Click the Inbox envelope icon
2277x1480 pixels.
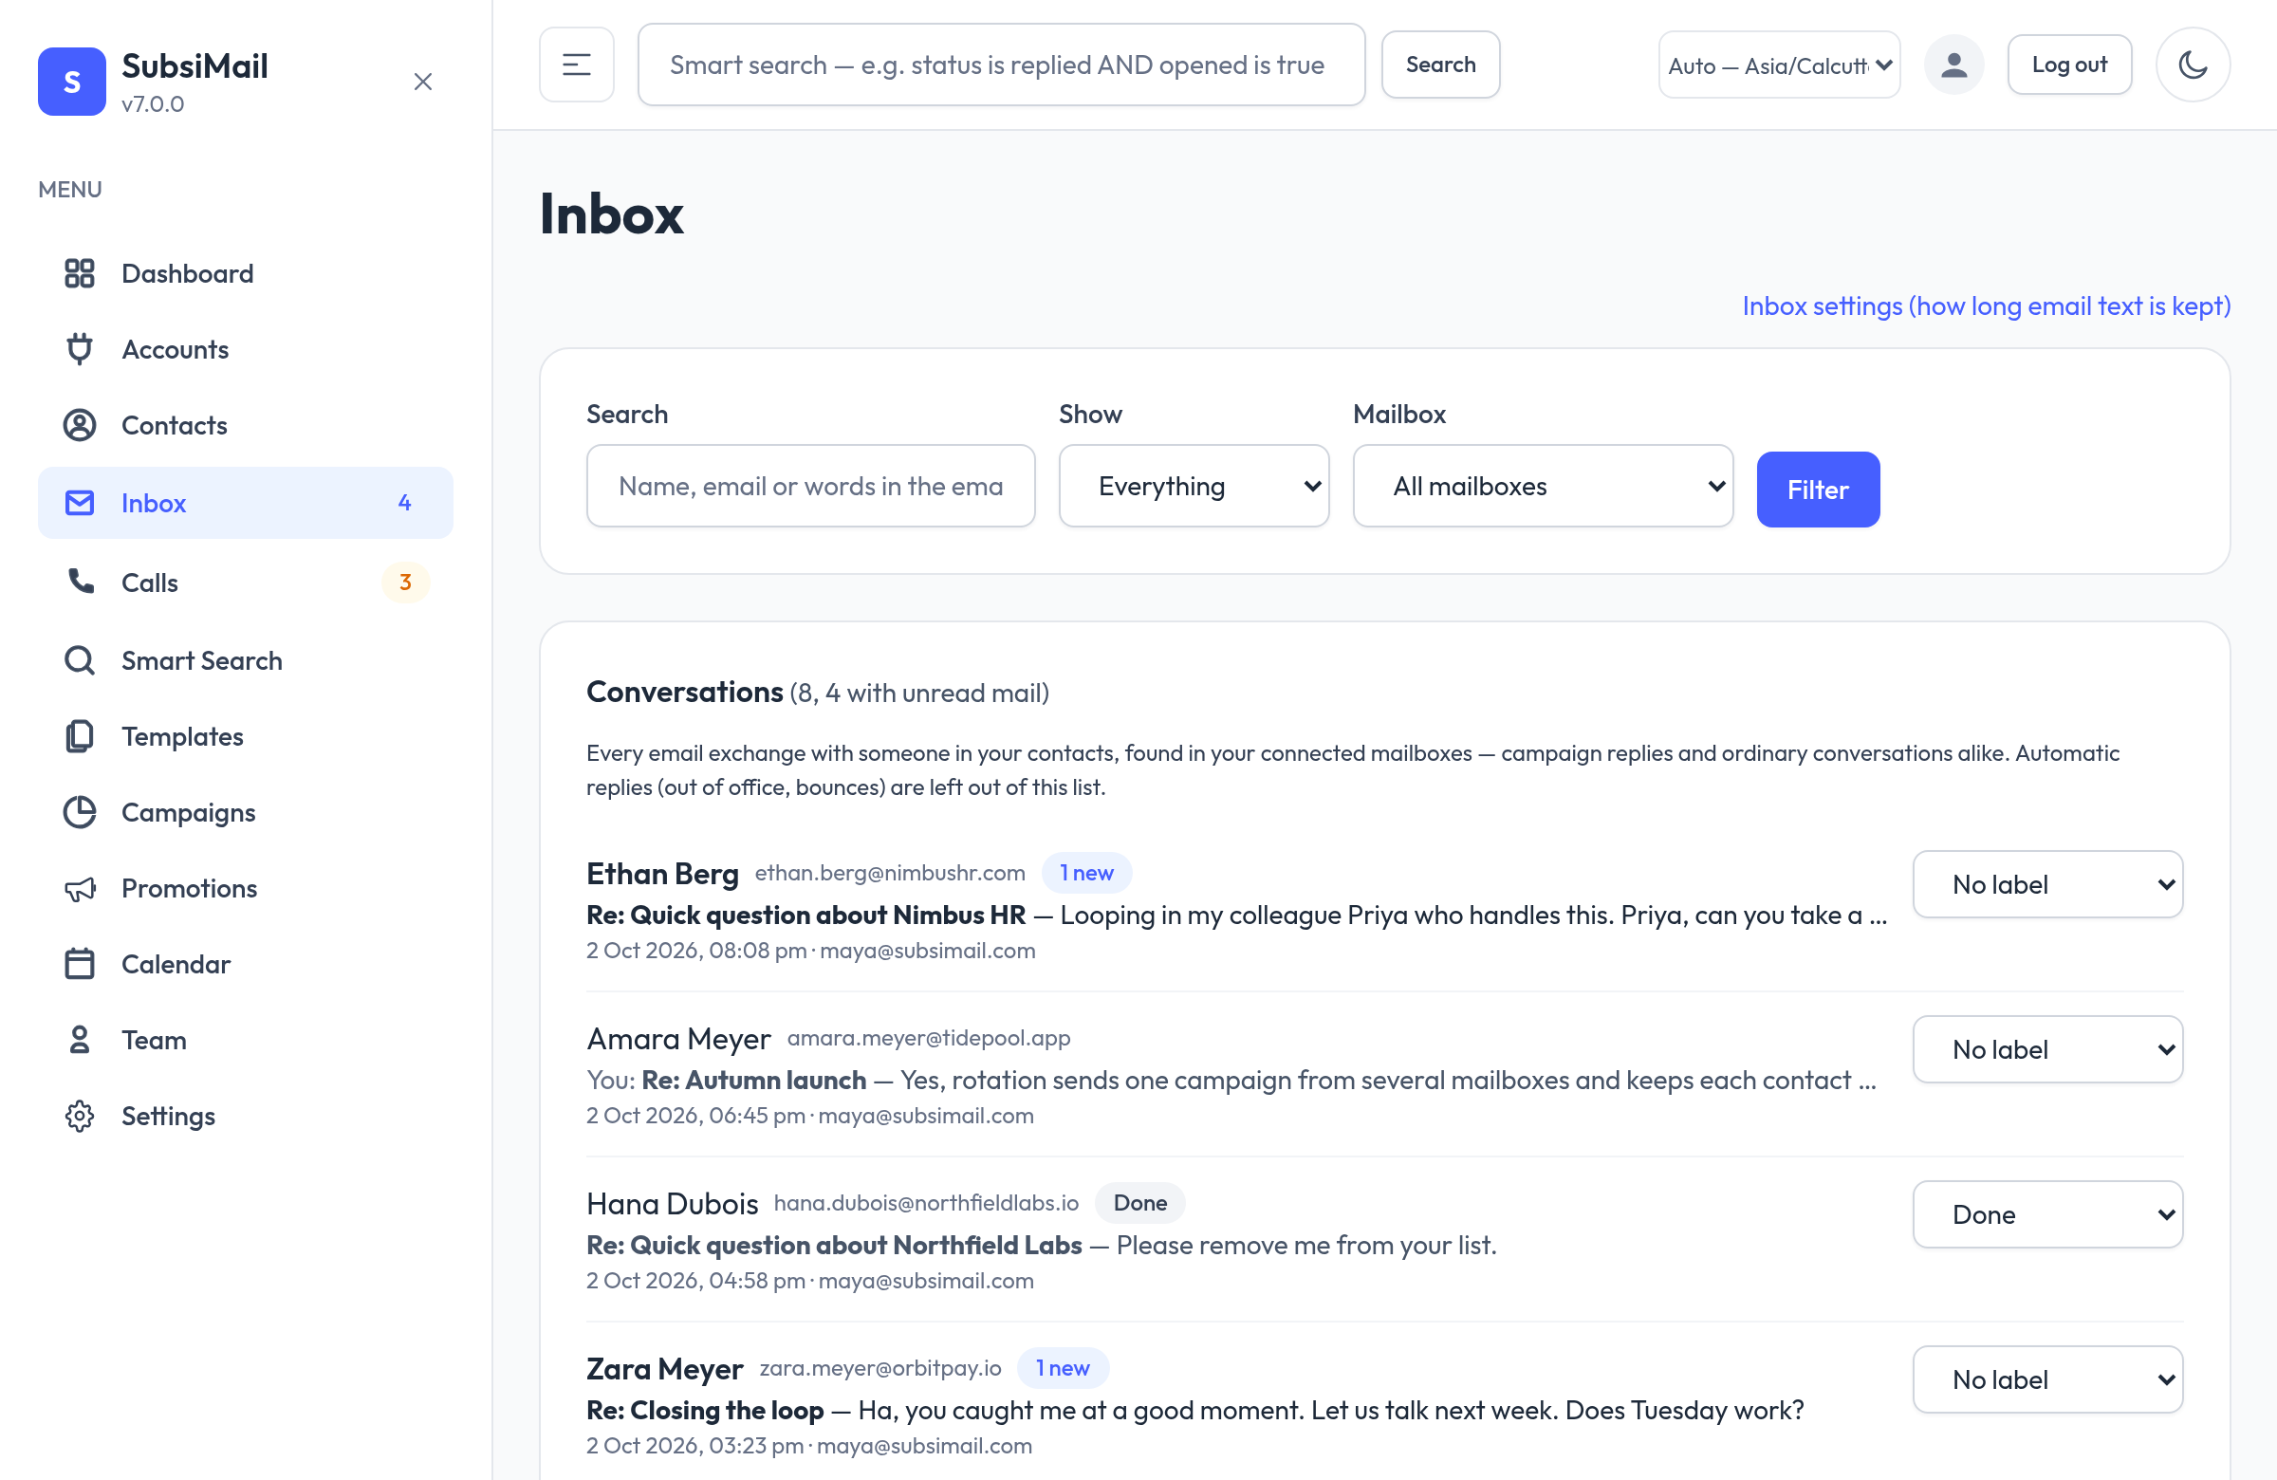(x=80, y=502)
